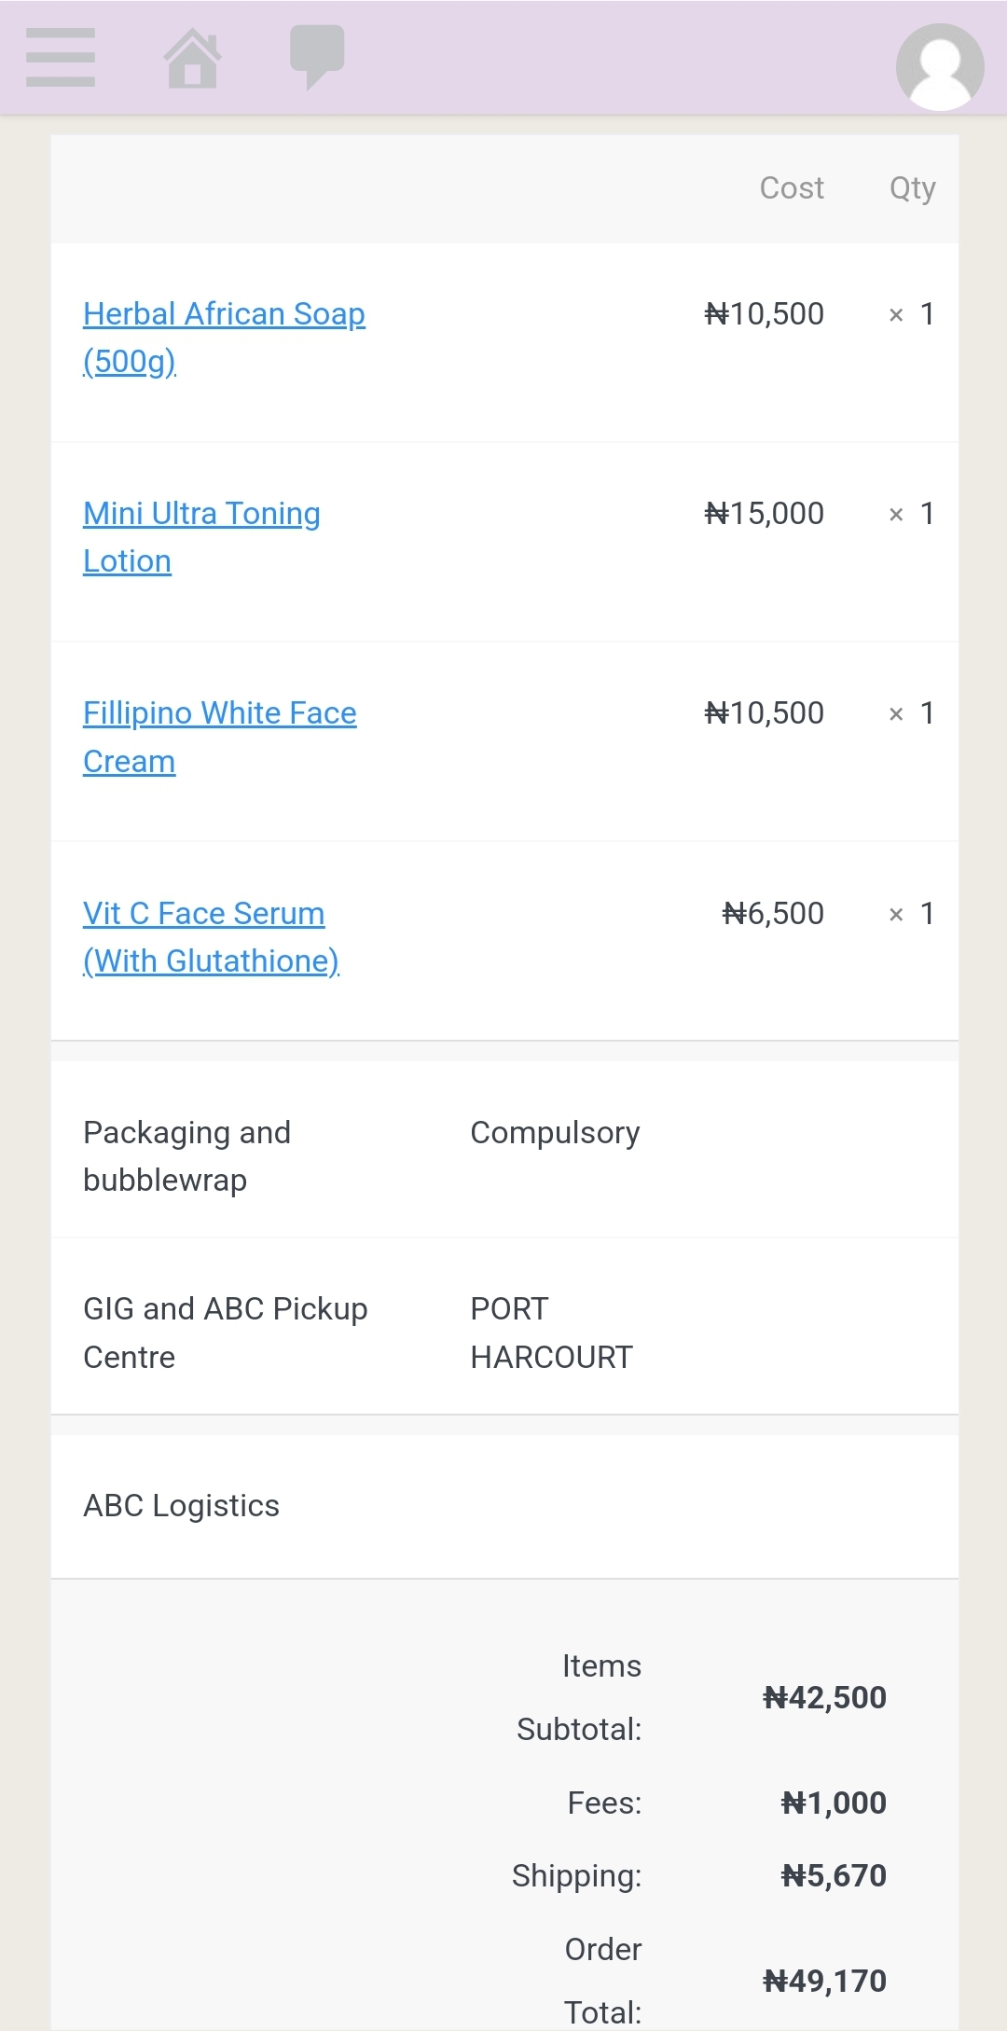Select the PORT HARCOURT pickup location

pos(551,1333)
